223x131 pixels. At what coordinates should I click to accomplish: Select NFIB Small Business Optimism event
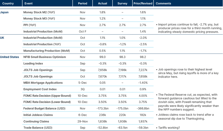click(45, 57)
